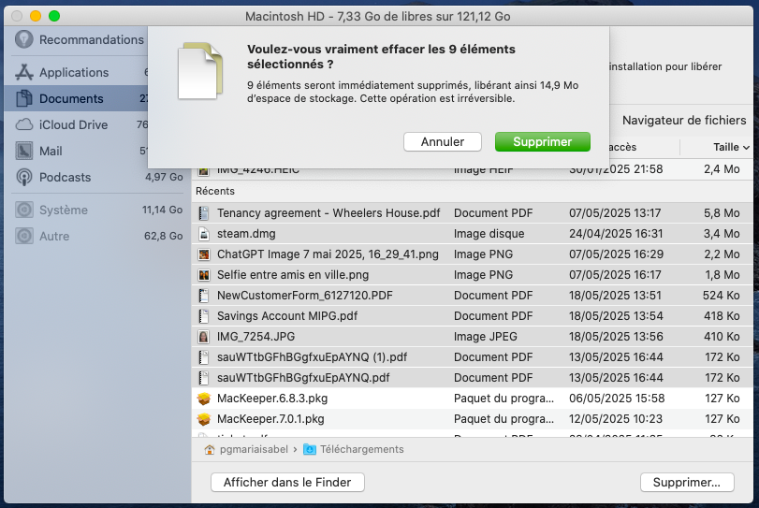Switch to the Navigateur de fichiers tab
This screenshot has height=508, width=759.
click(683, 120)
